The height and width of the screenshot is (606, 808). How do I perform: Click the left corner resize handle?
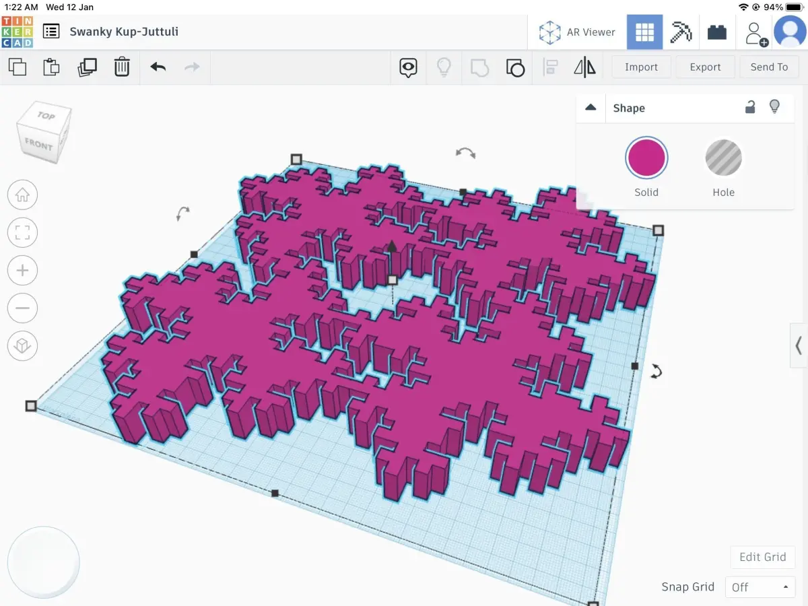31,406
